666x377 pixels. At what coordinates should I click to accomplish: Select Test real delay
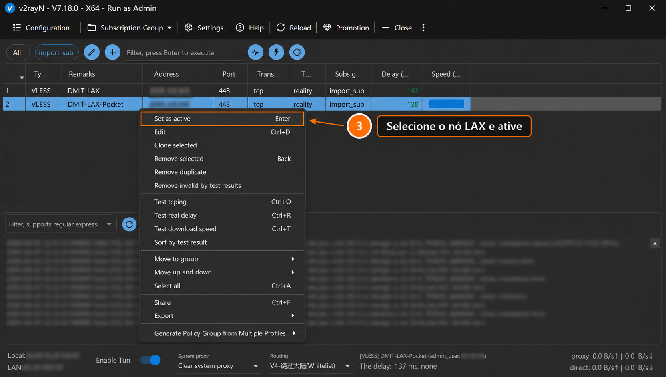(x=222, y=215)
